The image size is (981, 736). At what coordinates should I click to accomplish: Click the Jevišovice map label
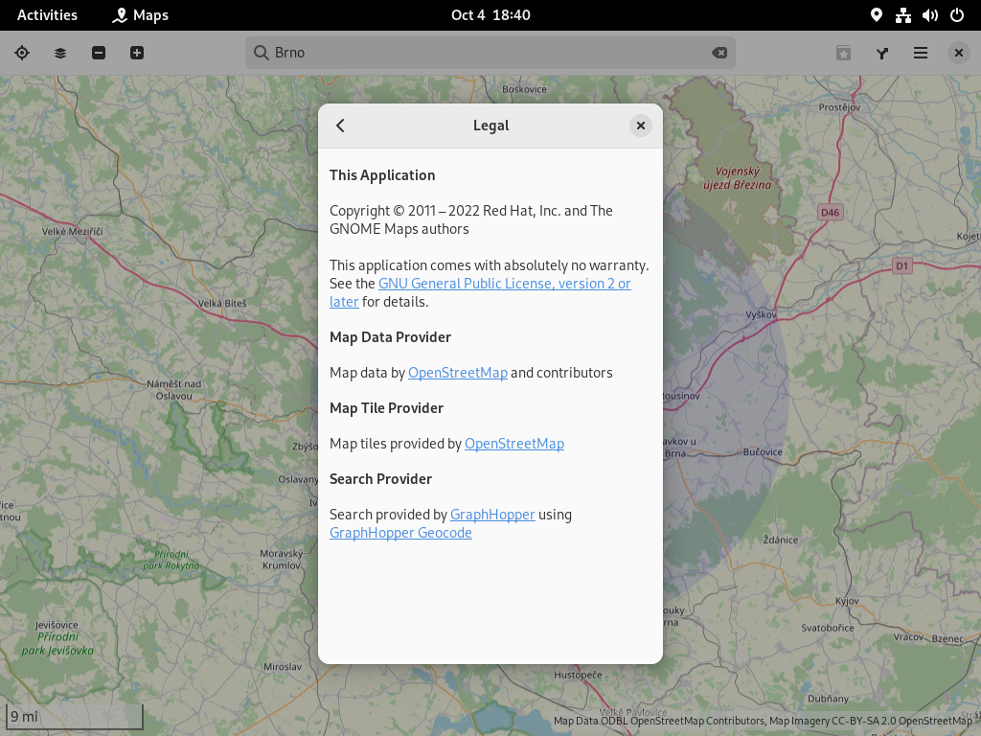[57, 625]
